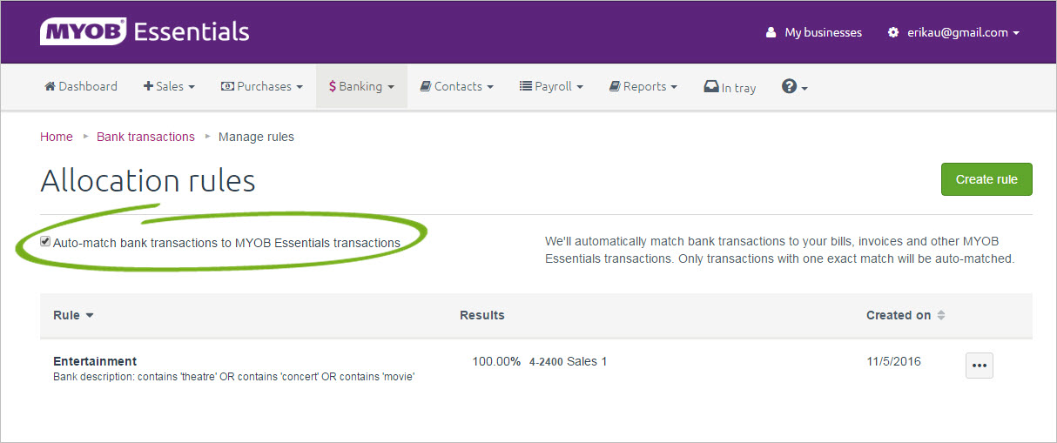Open the Reports menu
Screen dimensions: 1057x443
coord(643,87)
